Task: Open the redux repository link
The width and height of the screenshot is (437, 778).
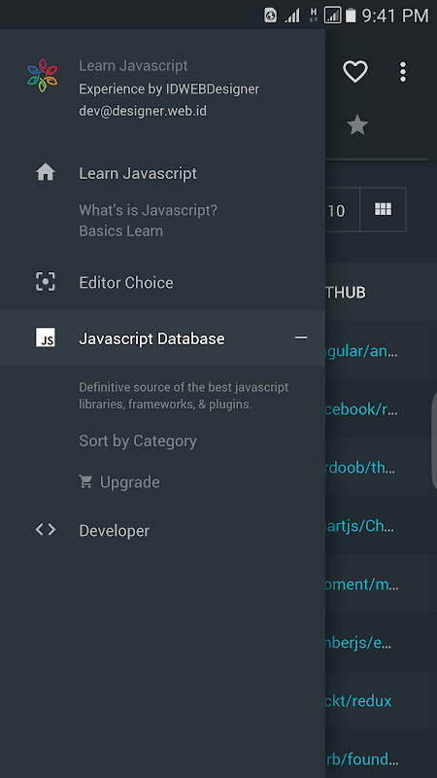Action: pyautogui.click(x=358, y=701)
